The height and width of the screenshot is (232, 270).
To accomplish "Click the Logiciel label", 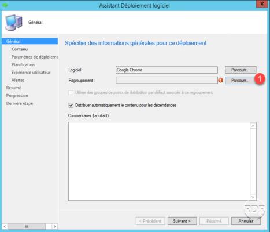I will tap(76, 70).
